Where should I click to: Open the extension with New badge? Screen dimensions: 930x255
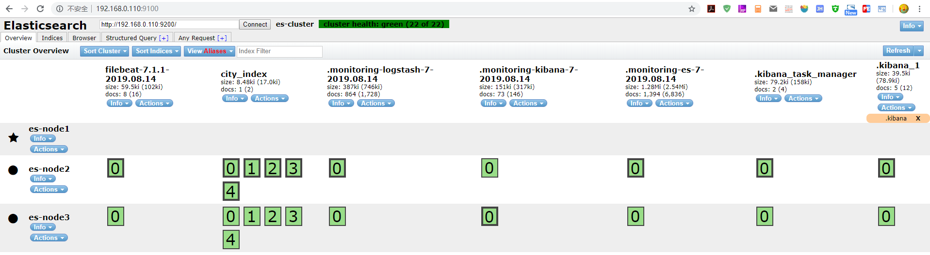[x=851, y=10]
